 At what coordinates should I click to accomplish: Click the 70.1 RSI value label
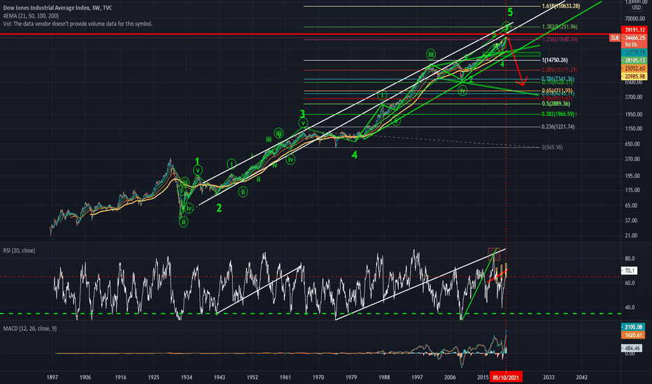629,271
